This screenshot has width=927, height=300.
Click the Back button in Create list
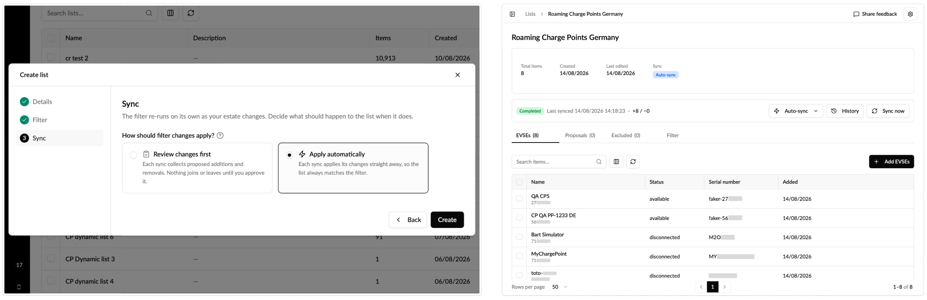tap(408, 220)
